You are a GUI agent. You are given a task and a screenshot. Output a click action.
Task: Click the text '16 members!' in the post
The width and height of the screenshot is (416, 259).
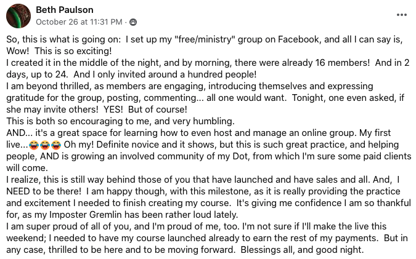(x=342, y=63)
